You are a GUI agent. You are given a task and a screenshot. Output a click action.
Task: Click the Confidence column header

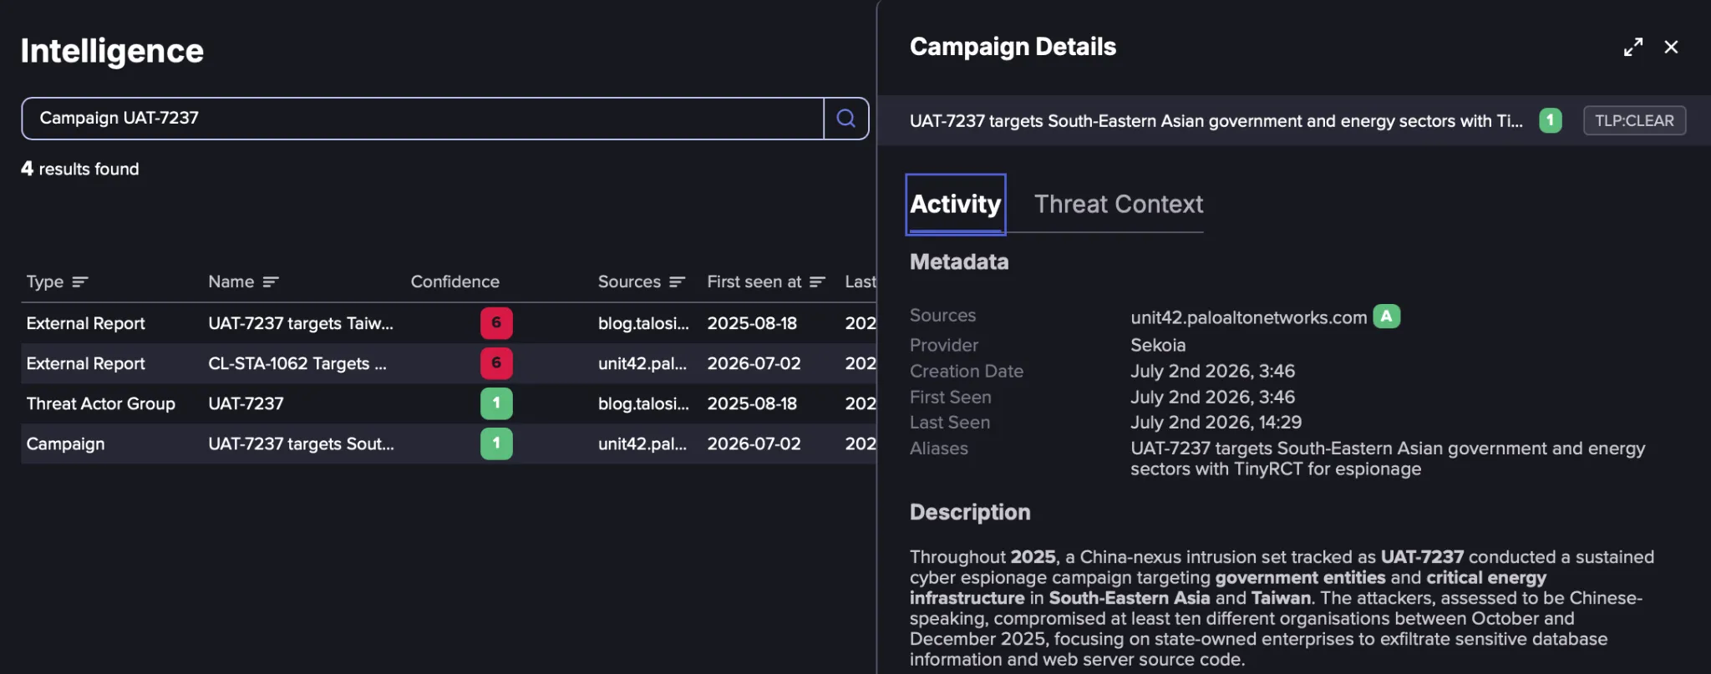coord(454,282)
